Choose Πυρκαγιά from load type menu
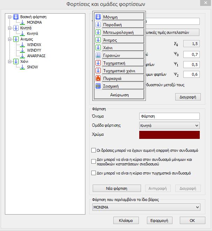 pos(123,78)
